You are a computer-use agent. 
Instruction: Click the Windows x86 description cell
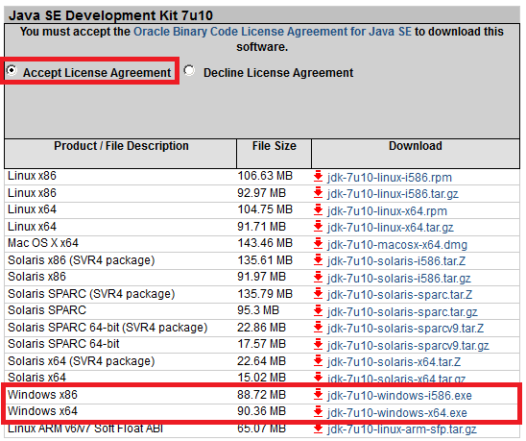coord(42,394)
